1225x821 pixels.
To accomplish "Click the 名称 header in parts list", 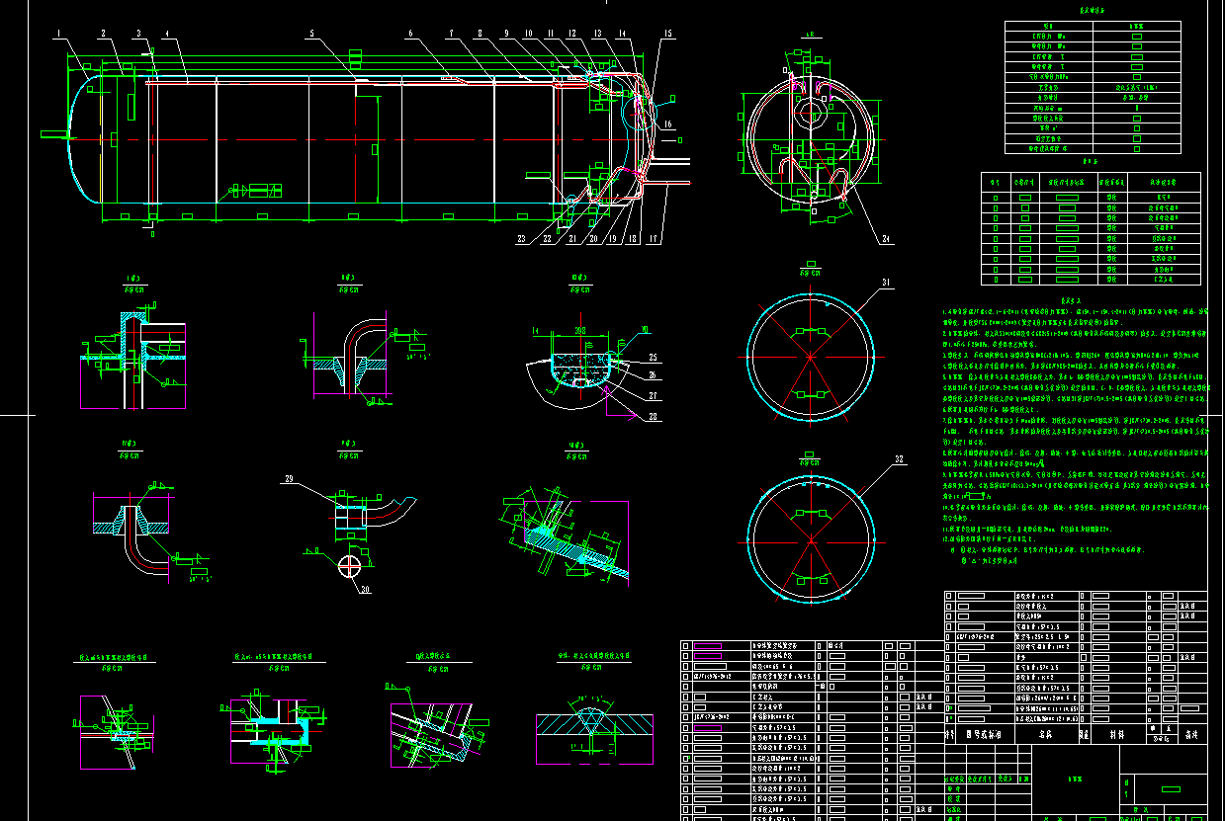I will (1045, 734).
